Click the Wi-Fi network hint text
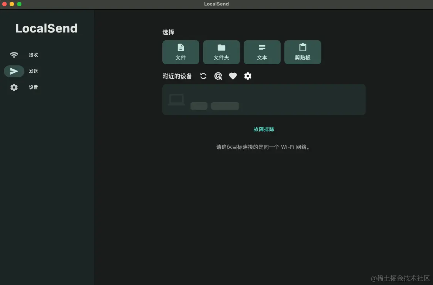Viewport: 433px width, 285px height. tap(264, 147)
